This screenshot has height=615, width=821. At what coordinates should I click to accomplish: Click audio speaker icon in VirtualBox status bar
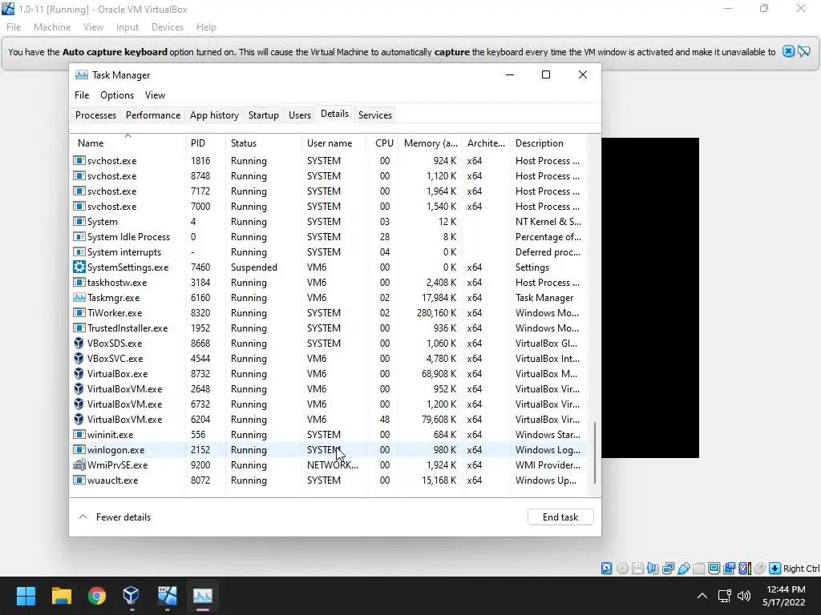[653, 569]
